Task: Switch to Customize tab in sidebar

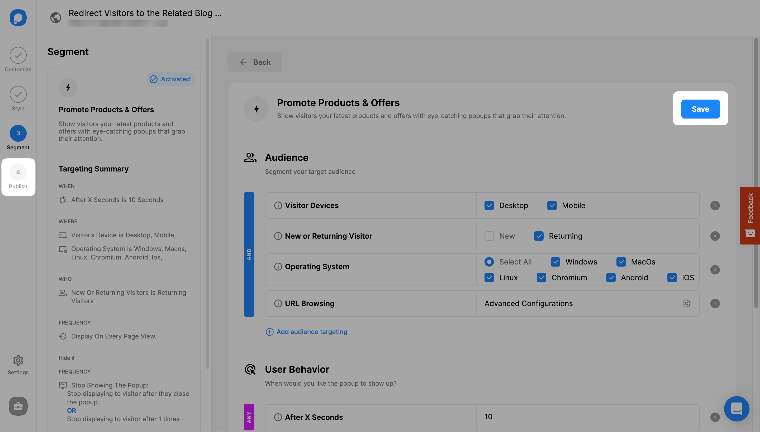Action: click(x=18, y=59)
